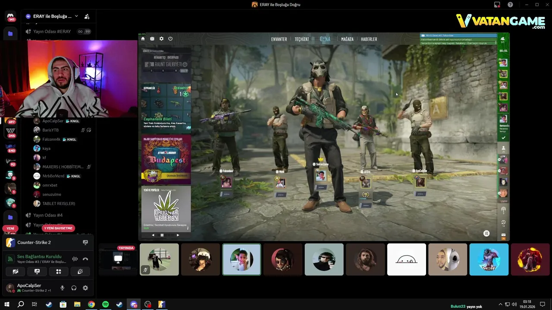Deafen audio with headphones icon
The width and height of the screenshot is (552, 310).
74,288
